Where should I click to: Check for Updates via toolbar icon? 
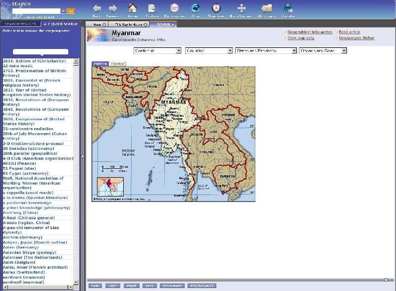click(288, 8)
